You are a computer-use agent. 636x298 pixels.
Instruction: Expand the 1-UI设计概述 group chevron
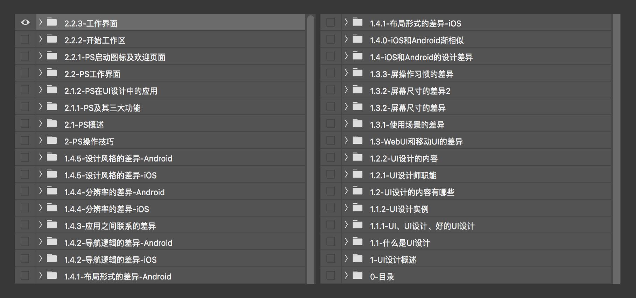[346, 259]
